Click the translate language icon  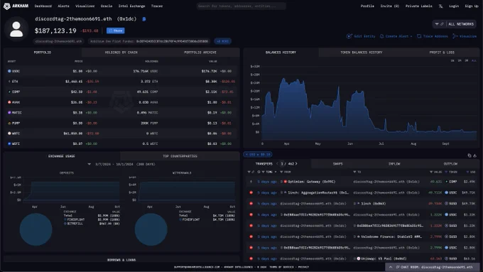(440, 6)
